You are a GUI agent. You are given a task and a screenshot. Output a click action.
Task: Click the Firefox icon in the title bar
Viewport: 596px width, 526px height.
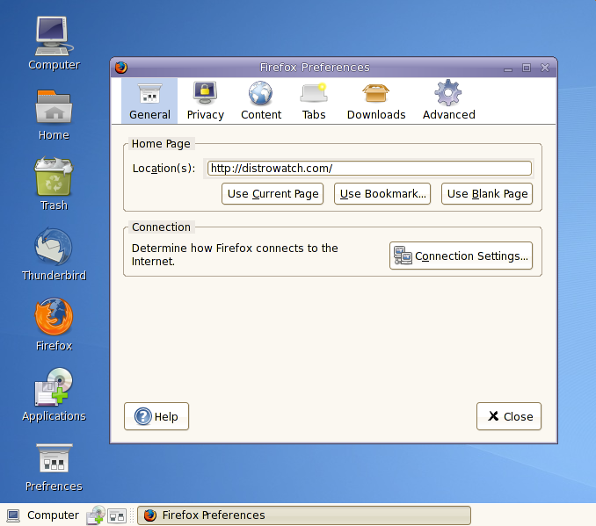coord(121,68)
